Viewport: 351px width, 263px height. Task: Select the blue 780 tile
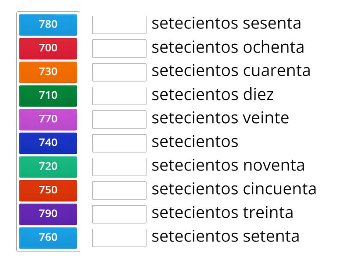pos(47,25)
